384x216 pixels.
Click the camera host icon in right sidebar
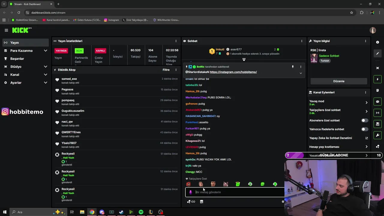pyautogui.click(x=377, y=124)
